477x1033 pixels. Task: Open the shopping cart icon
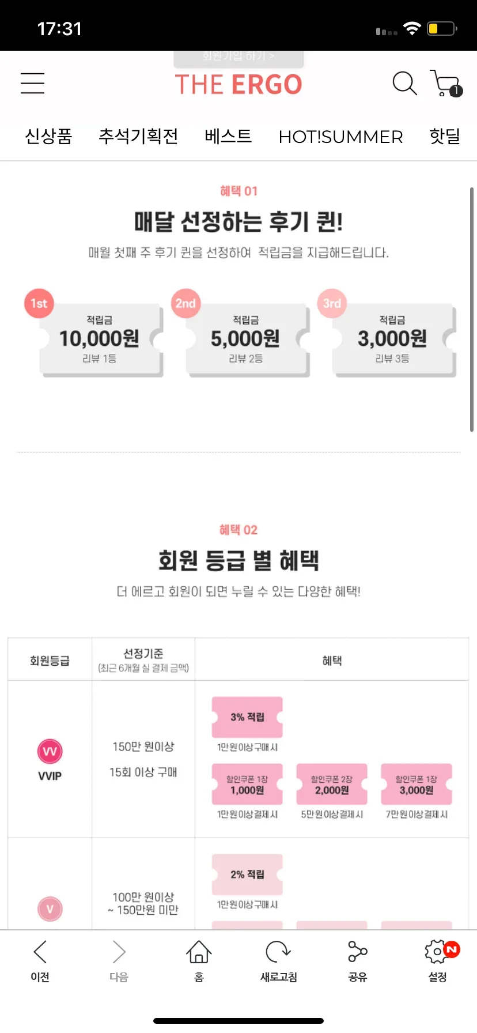[x=446, y=84]
